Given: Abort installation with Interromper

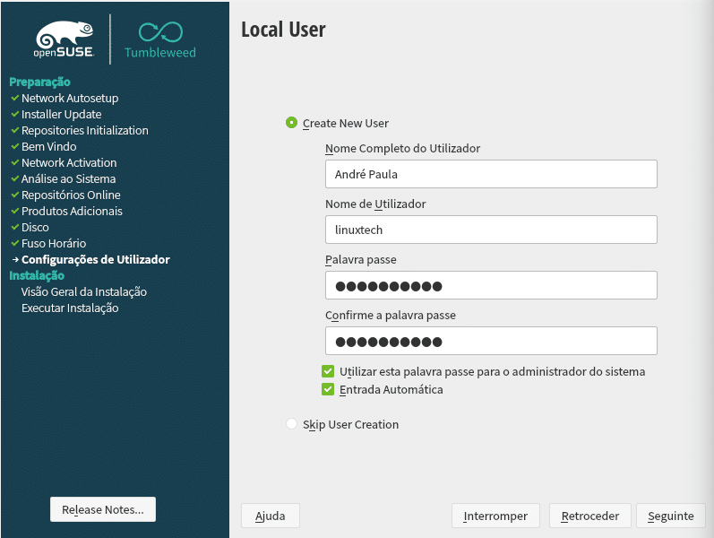Looking at the screenshot, I should tap(495, 516).
